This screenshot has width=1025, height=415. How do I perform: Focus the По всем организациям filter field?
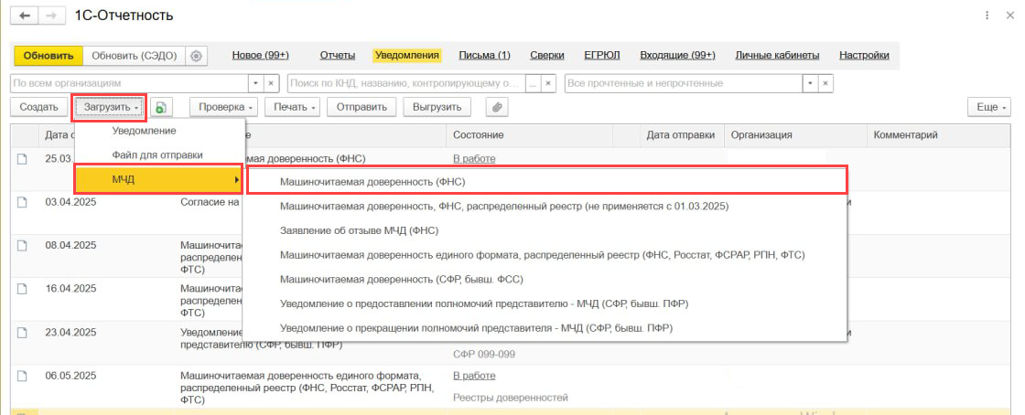click(129, 83)
